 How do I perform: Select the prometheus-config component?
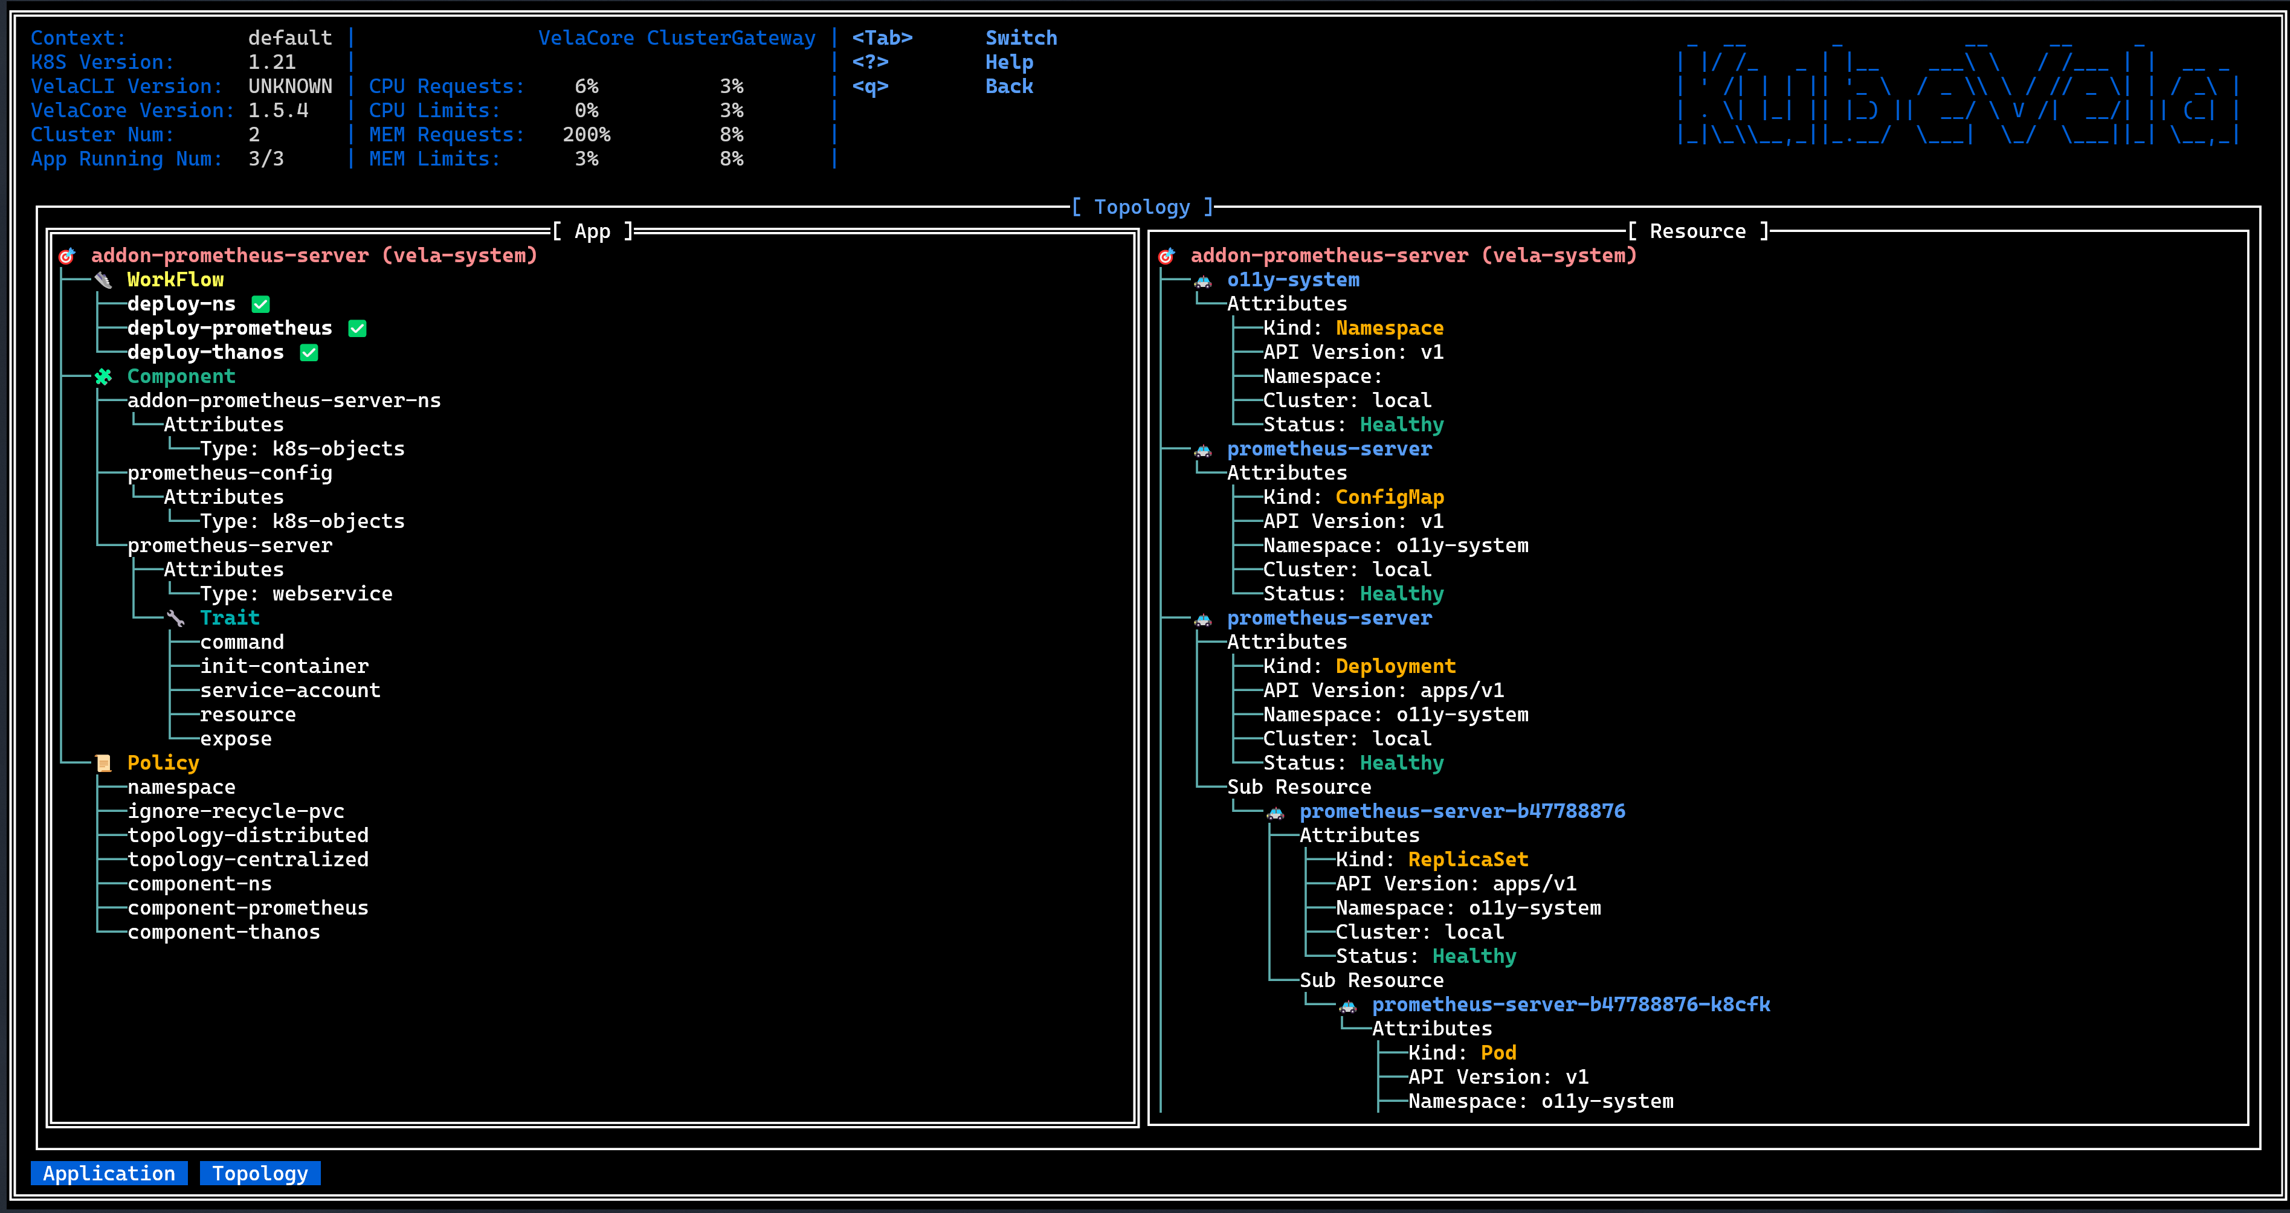[x=230, y=474]
